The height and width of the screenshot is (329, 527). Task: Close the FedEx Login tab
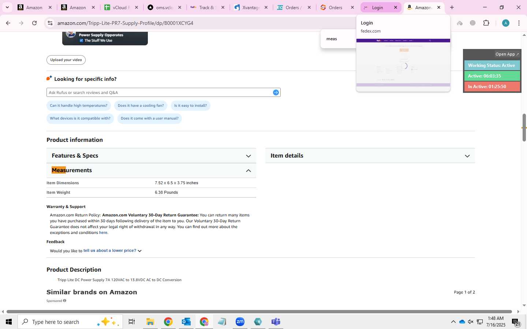[x=396, y=7]
